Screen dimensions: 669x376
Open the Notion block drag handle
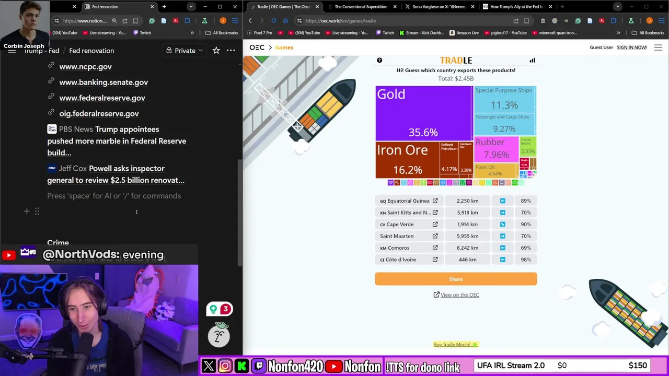[37, 211]
